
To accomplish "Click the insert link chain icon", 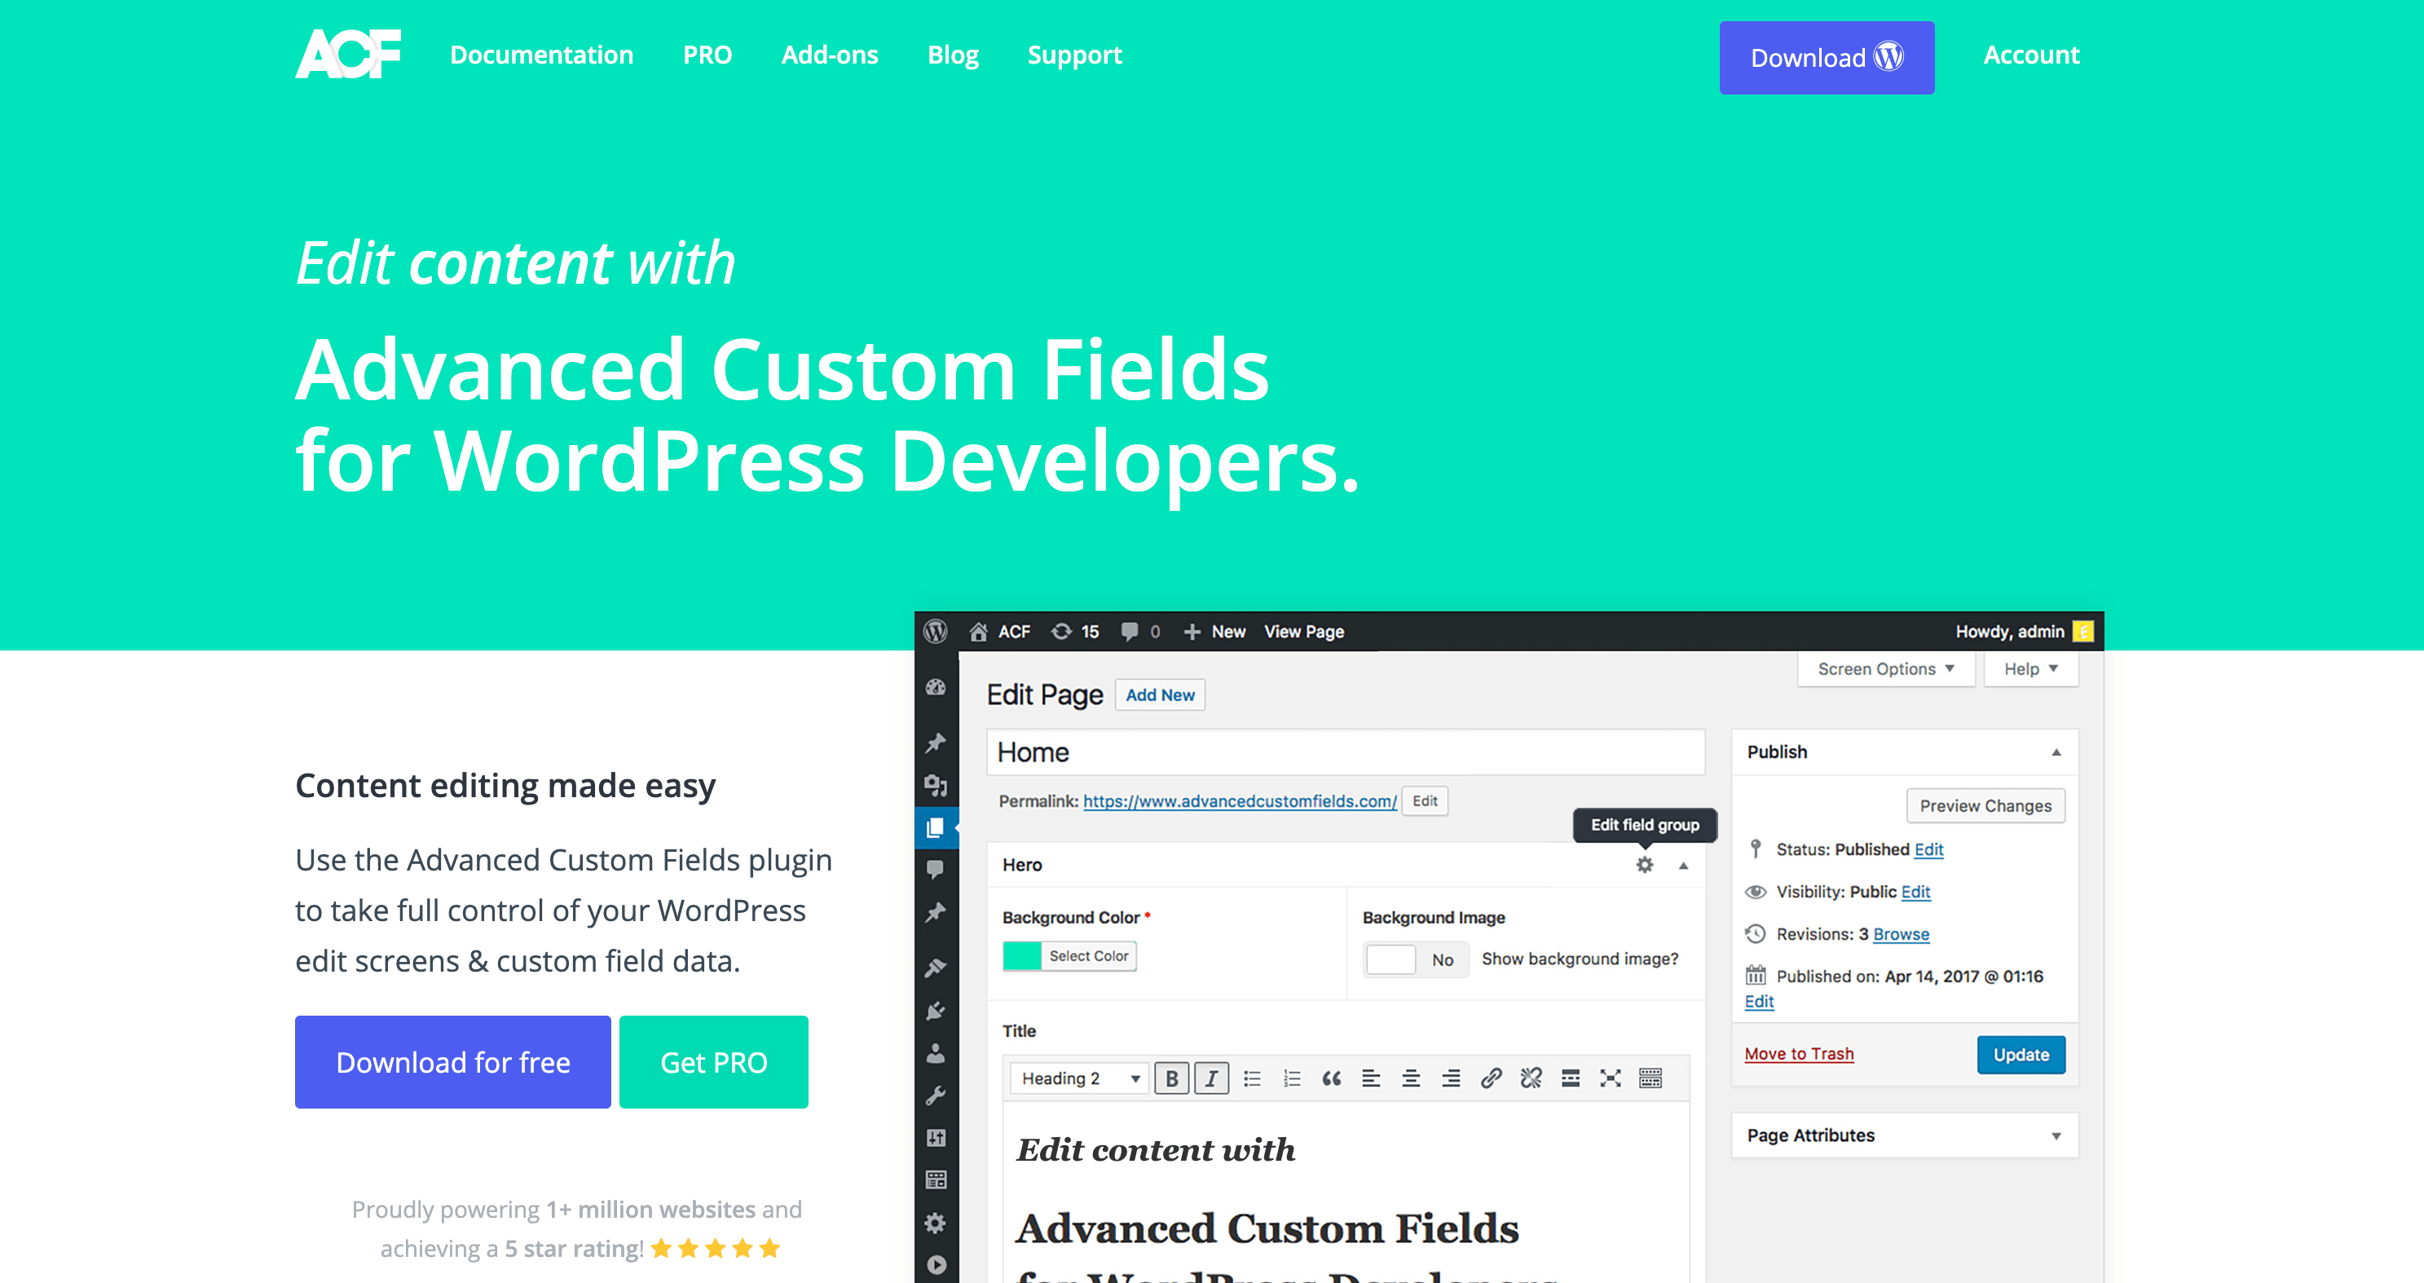I will [1491, 1078].
